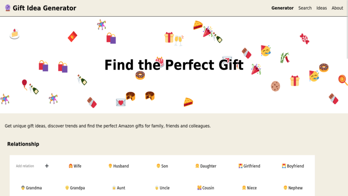348x196 pixels.
Task: Pick Daughter as the relationship
Action: (x=206, y=166)
